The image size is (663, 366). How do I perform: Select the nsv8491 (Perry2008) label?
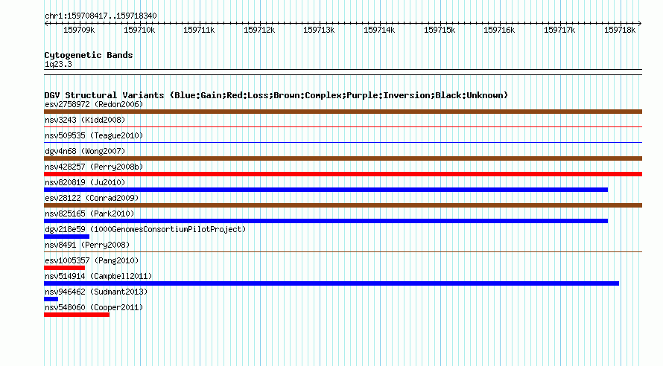[x=87, y=245]
